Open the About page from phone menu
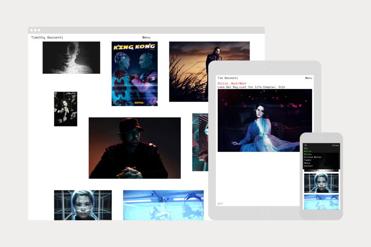Viewport: 371px width, 247px height. pyautogui.click(x=307, y=163)
